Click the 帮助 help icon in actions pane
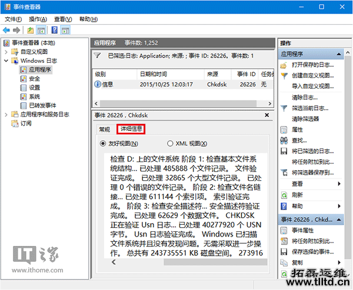This screenshot has width=353, height=290. pos(284,206)
